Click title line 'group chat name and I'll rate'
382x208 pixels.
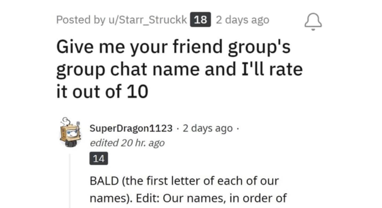point(179,69)
